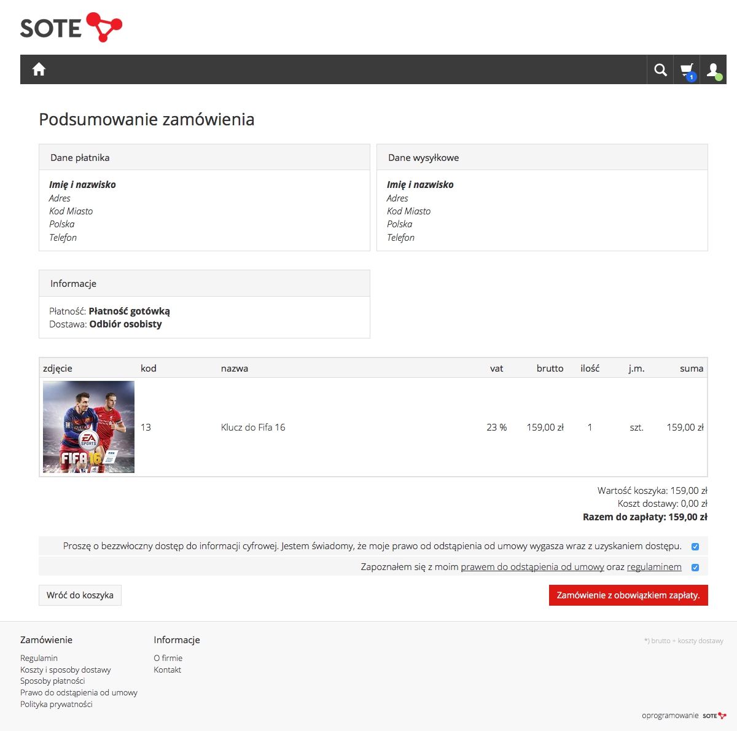
Task: Toggle the regulamin acceptance checkbox
Action: pos(695,568)
